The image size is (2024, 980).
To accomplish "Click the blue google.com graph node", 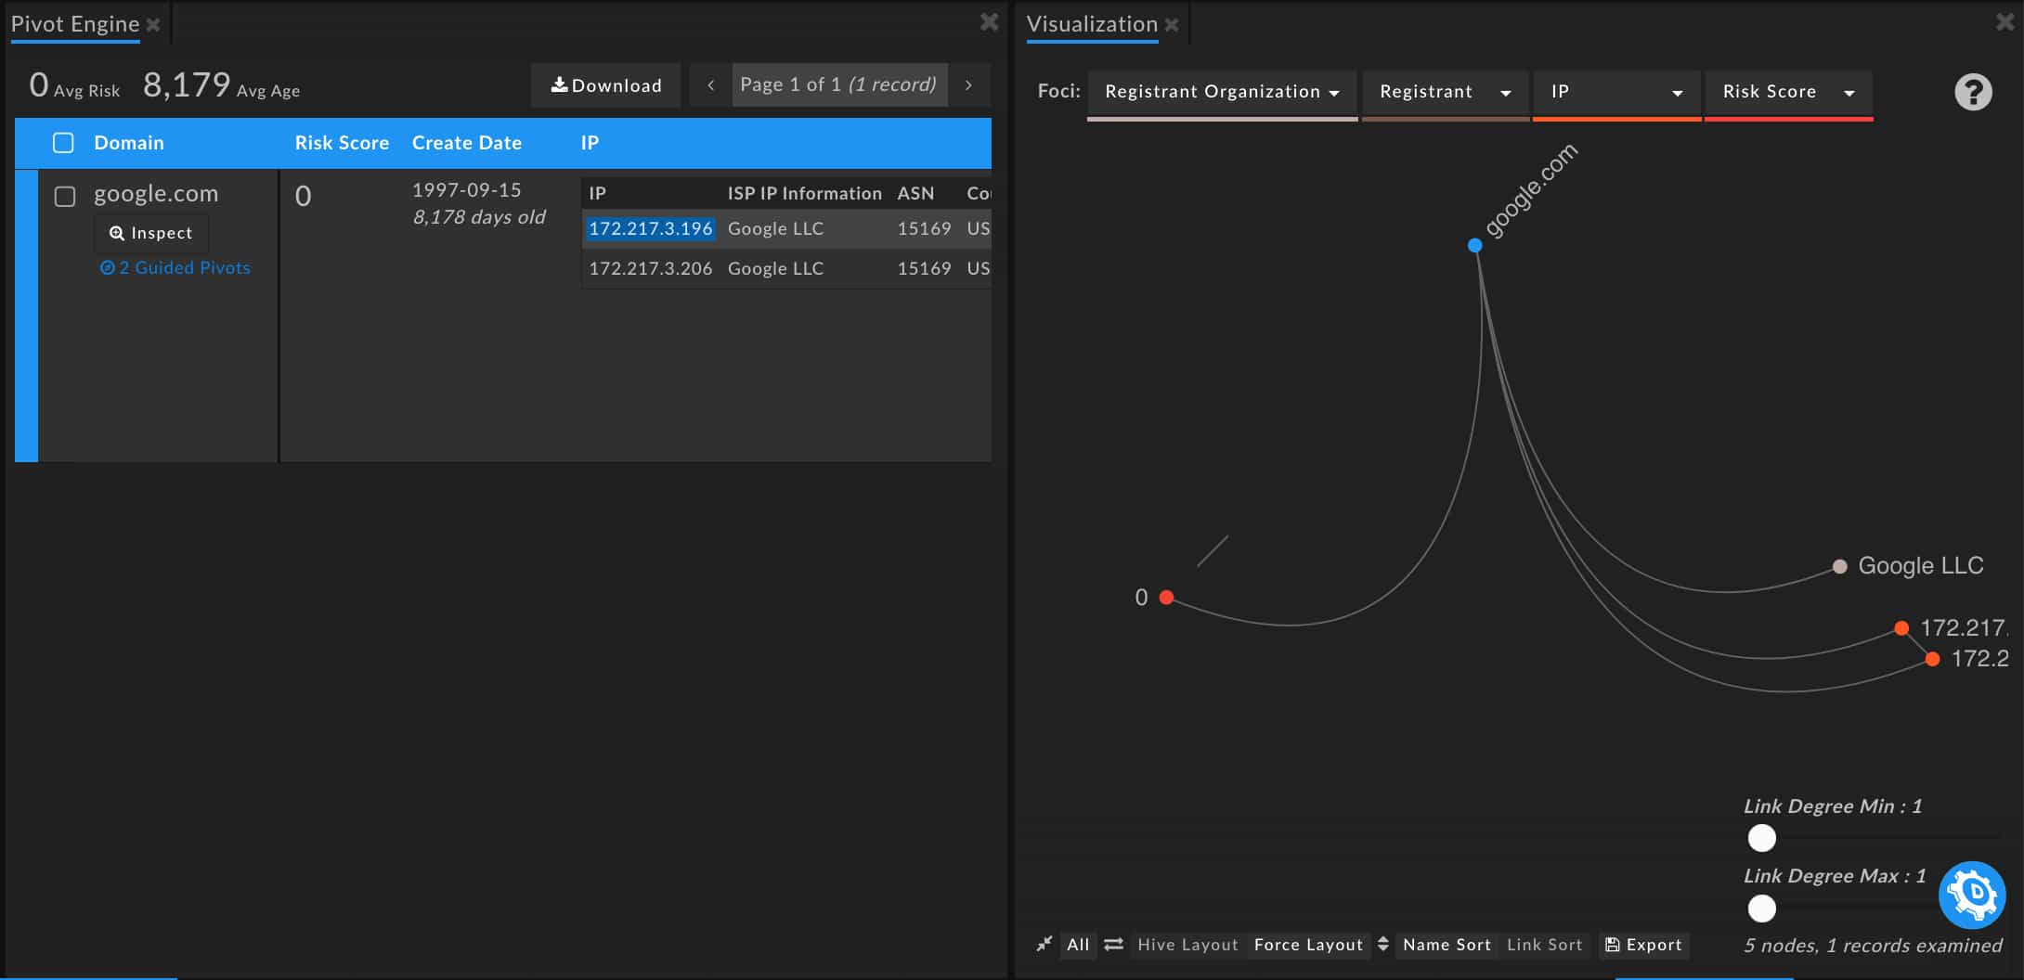I will 1474,245.
